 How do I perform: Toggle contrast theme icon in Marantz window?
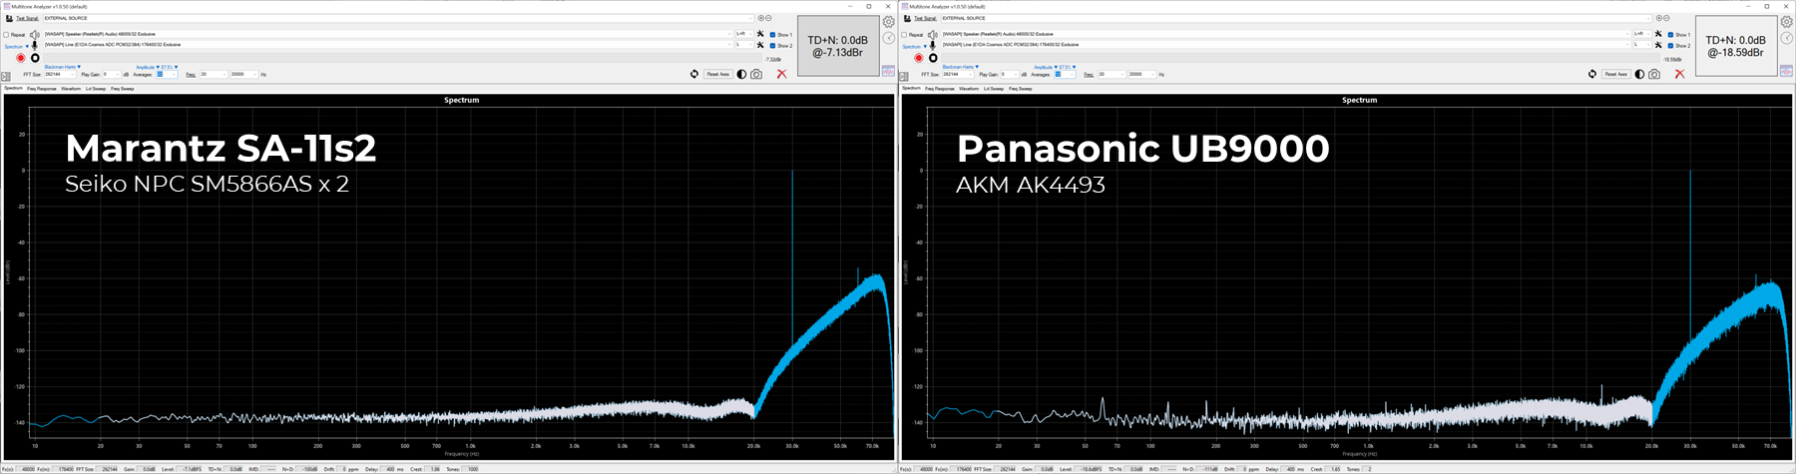741,74
